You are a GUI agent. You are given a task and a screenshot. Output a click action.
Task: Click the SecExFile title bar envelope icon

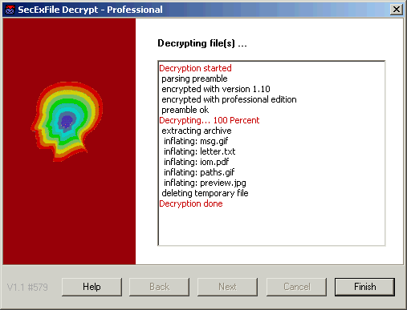pyautogui.click(x=10, y=10)
